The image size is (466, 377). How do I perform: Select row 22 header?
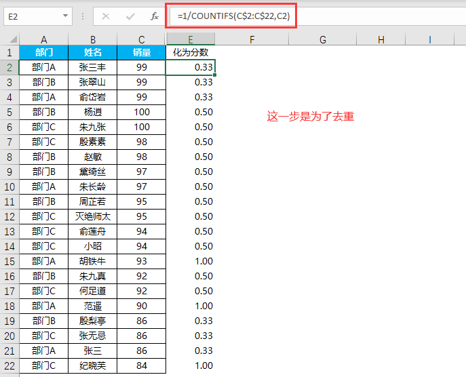(9, 365)
